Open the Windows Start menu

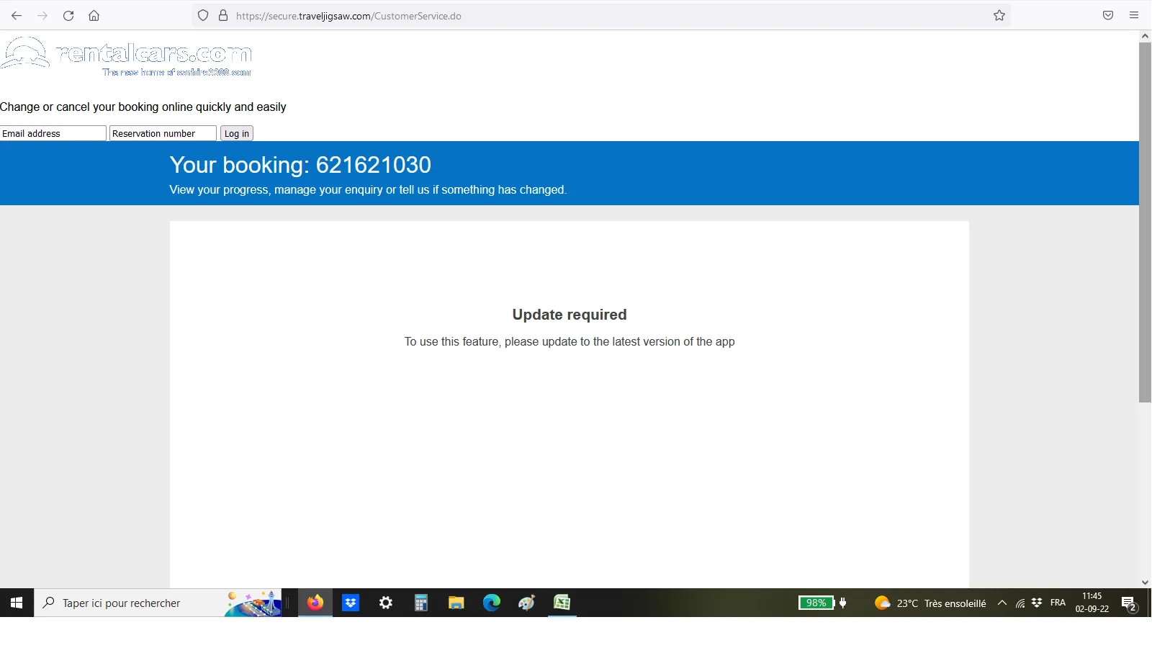17,603
